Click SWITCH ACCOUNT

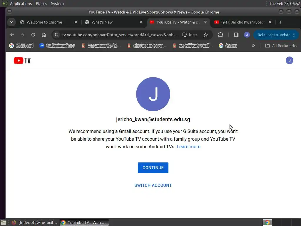coord(153,185)
